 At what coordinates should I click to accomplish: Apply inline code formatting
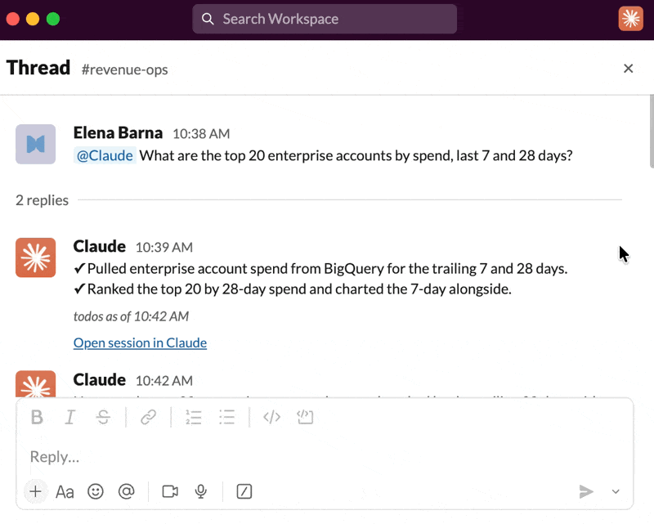tap(271, 417)
